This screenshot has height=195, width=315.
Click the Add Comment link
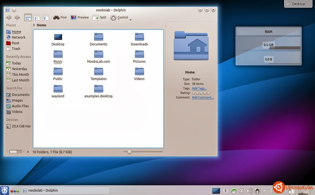click(203, 98)
